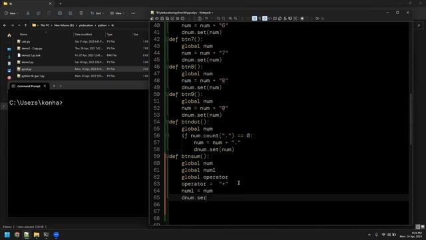Image resolution: width=426 pixels, height=240 pixels.
Task: Collapse the btnsum function fold marker
Action: click(167, 156)
